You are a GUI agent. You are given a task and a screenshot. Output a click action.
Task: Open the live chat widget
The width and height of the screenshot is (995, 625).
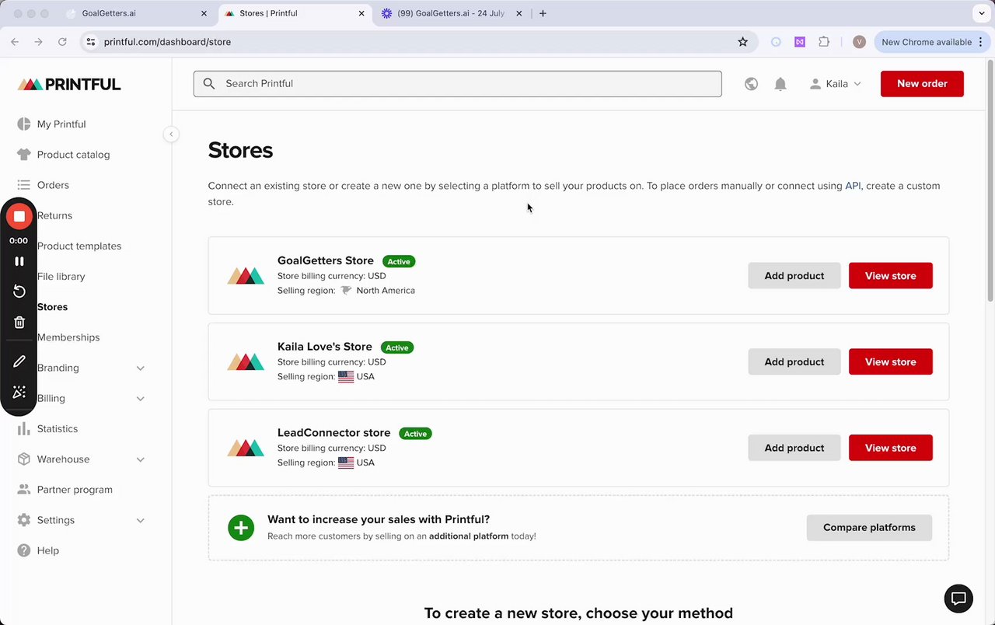click(x=958, y=599)
